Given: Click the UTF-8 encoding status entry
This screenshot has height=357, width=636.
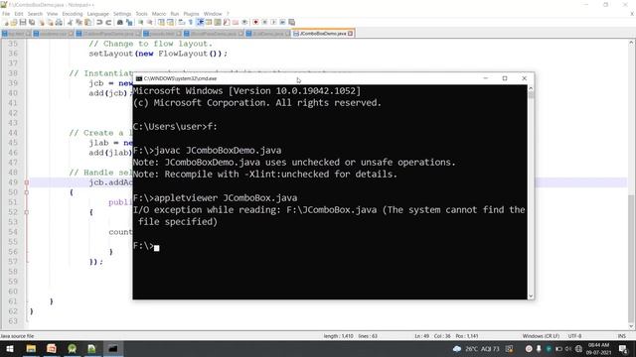Looking at the screenshot, I should click(x=574, y=336).
